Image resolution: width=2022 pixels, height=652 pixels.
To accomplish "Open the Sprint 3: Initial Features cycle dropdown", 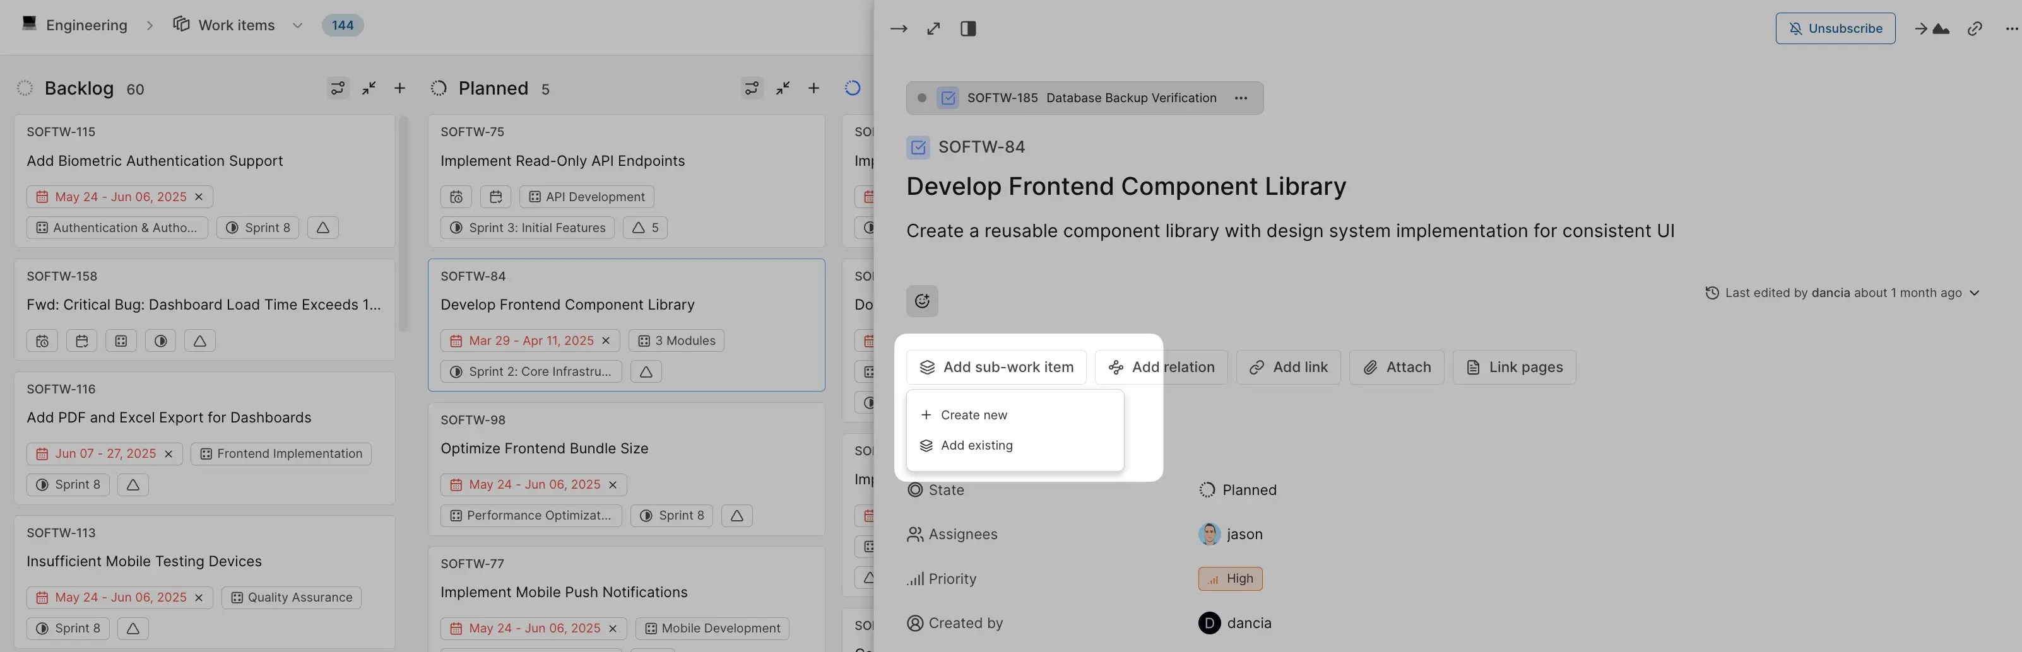I will coord(528,228).
